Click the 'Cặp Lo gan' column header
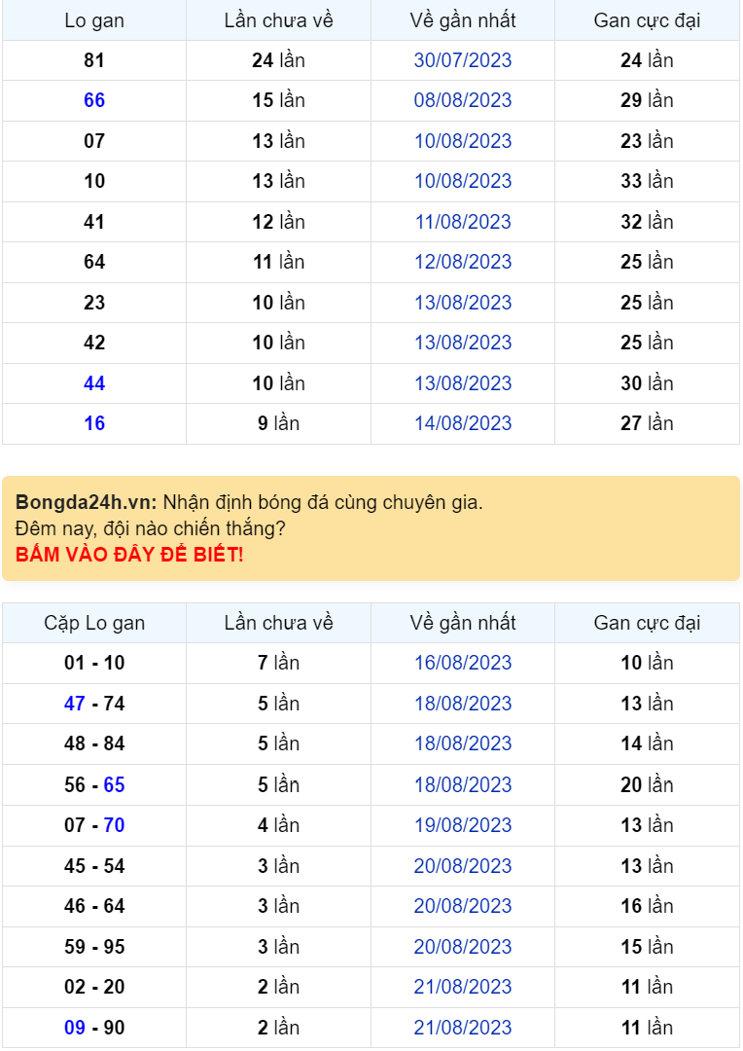743x1051 pixels. click(94, 623)
